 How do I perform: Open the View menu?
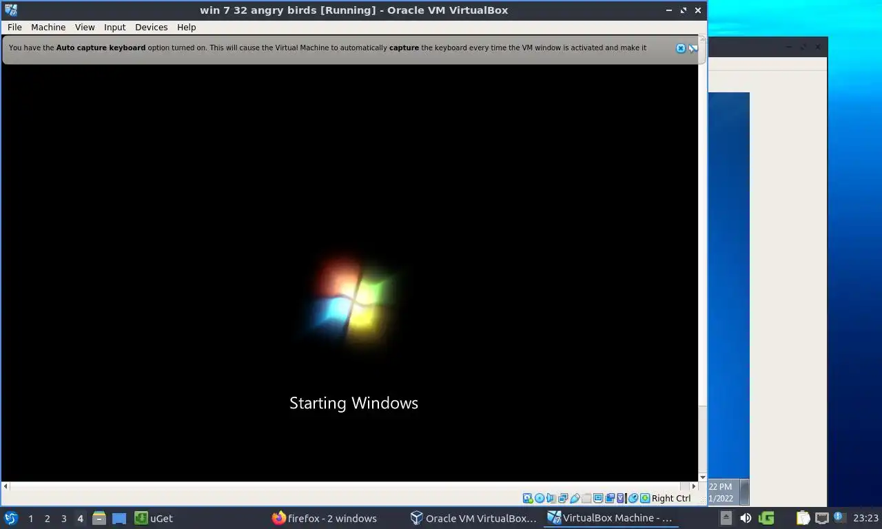pos(85,28)
